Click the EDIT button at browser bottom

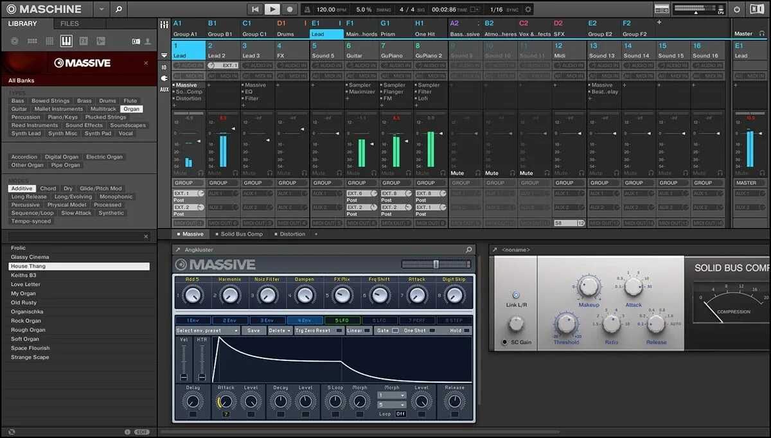142,432
